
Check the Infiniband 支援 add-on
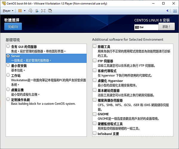pos(95,133)
